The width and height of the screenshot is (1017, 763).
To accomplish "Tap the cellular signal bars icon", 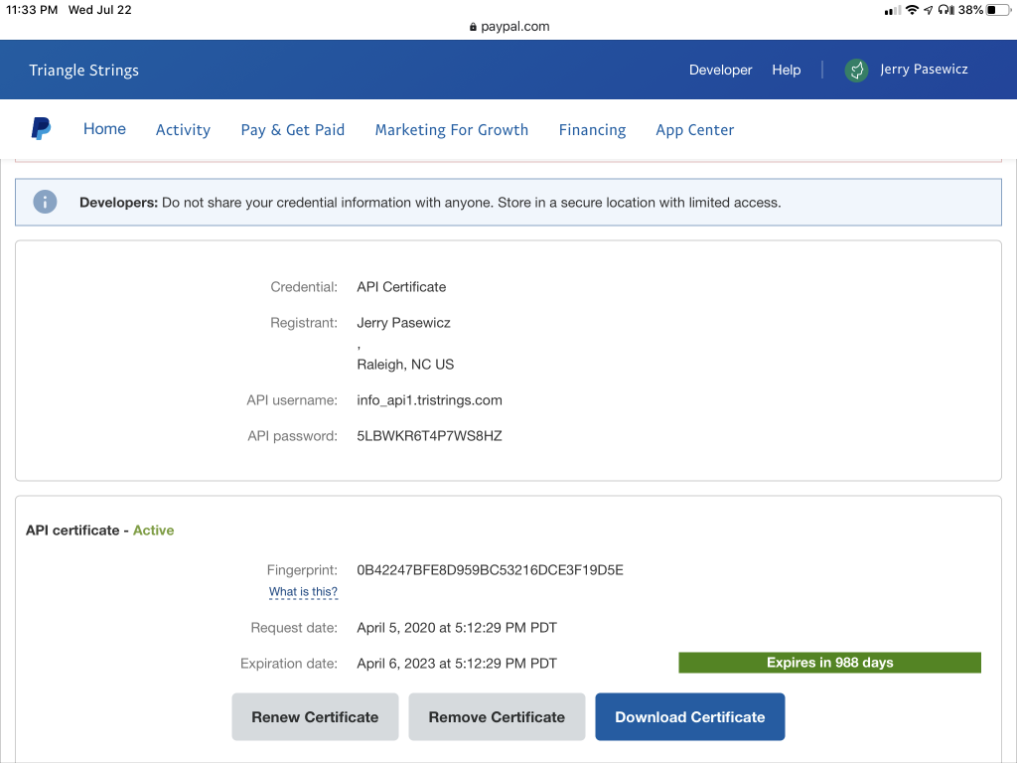I will click(893, 10).
